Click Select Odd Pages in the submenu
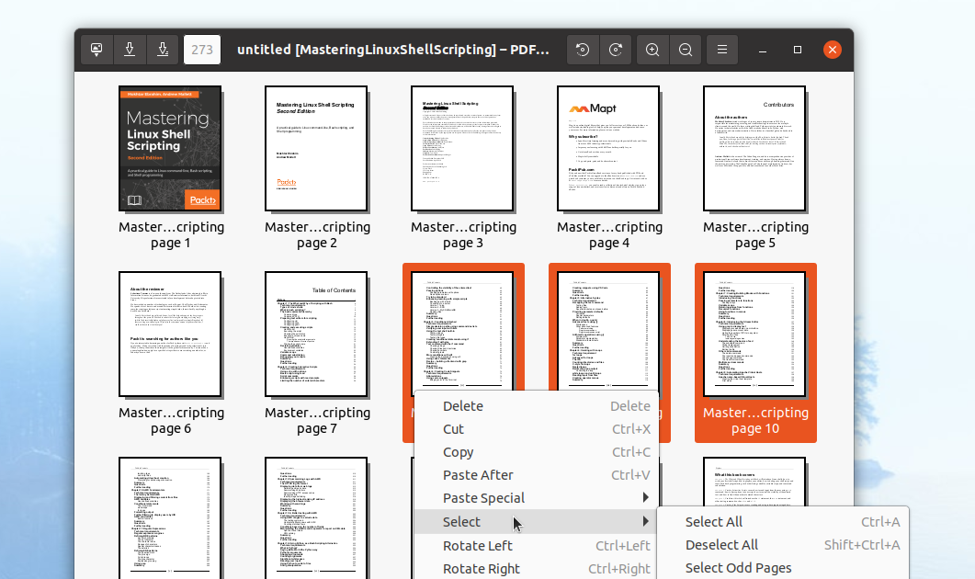The width and height of the screenshot is (975, 579). tap(784, 568)
